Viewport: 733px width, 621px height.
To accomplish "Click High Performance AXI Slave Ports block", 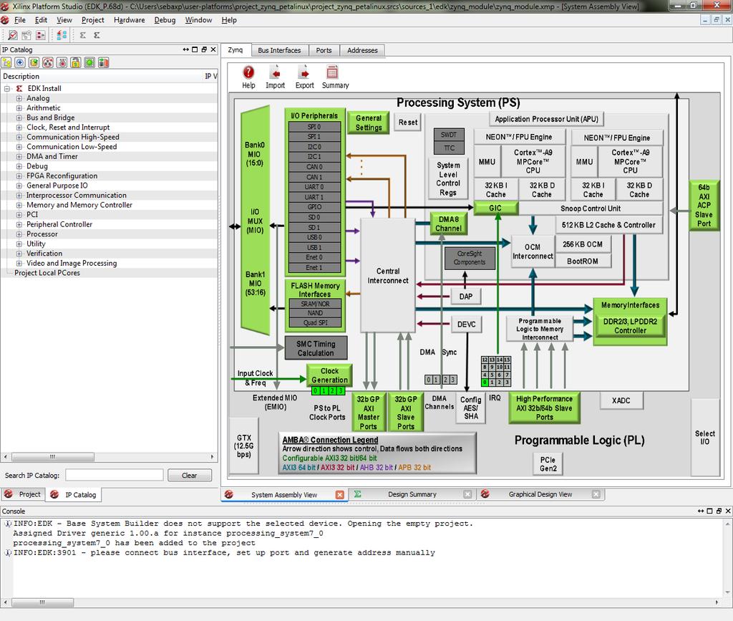I will click(x=544, y=408).
